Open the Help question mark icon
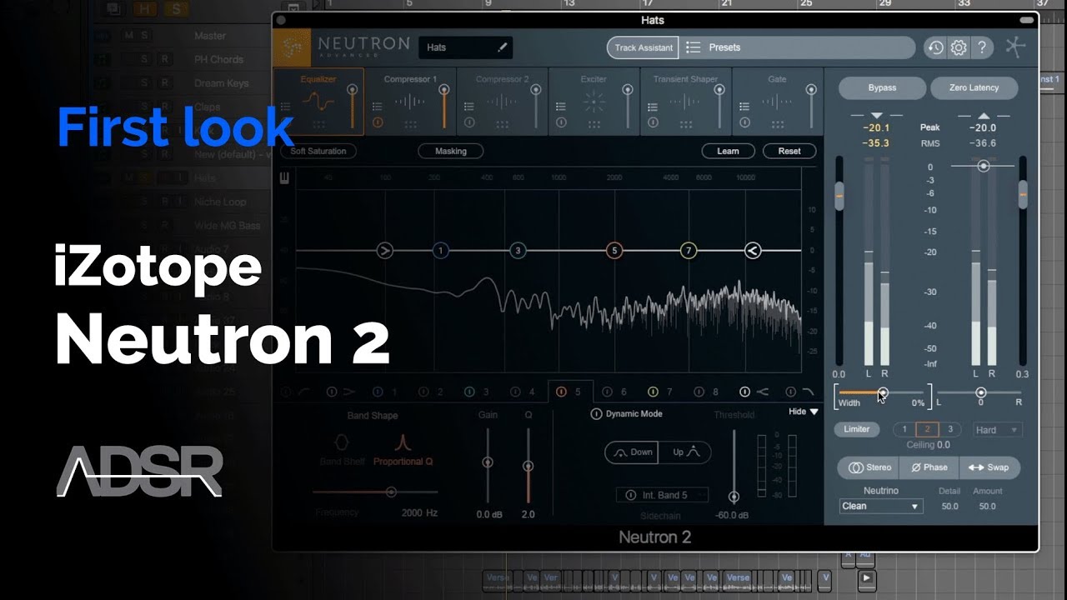 (x=982, y=47)
